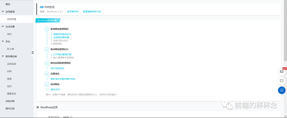Open 自助诊断 in the sidebar
Image resolution: width=287 pixels, height=118 pixels.
click(10, 101)
